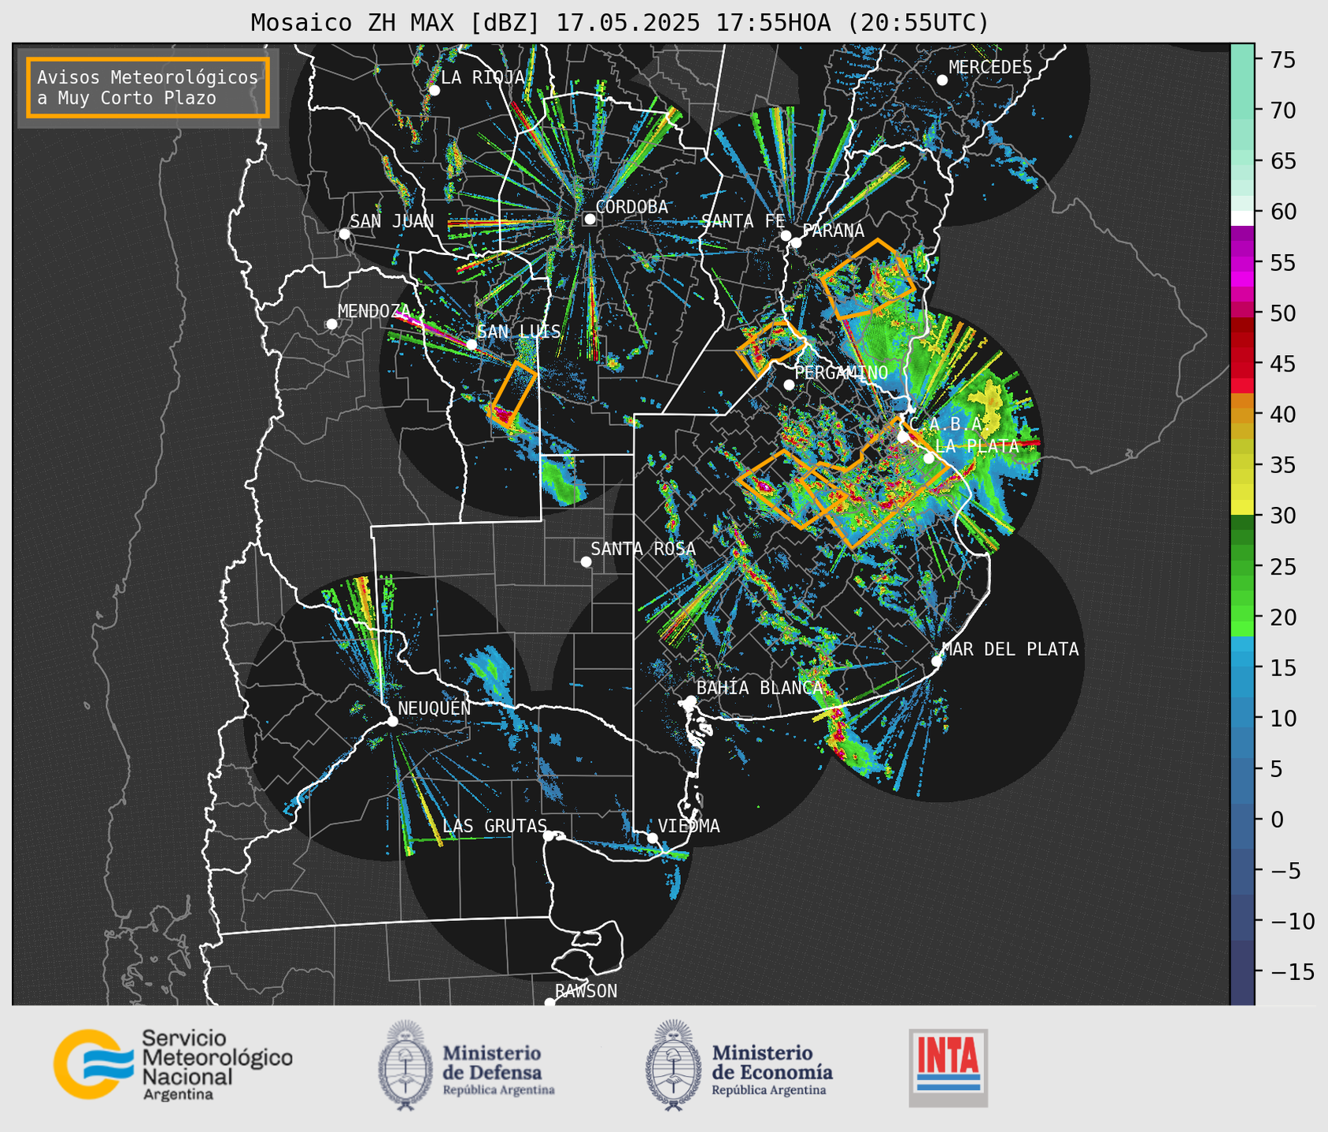Screen dimensions: 1328x1132
Task: Click the C.A.B.A label
Action: pyautogui.click(x=950, y=424)
